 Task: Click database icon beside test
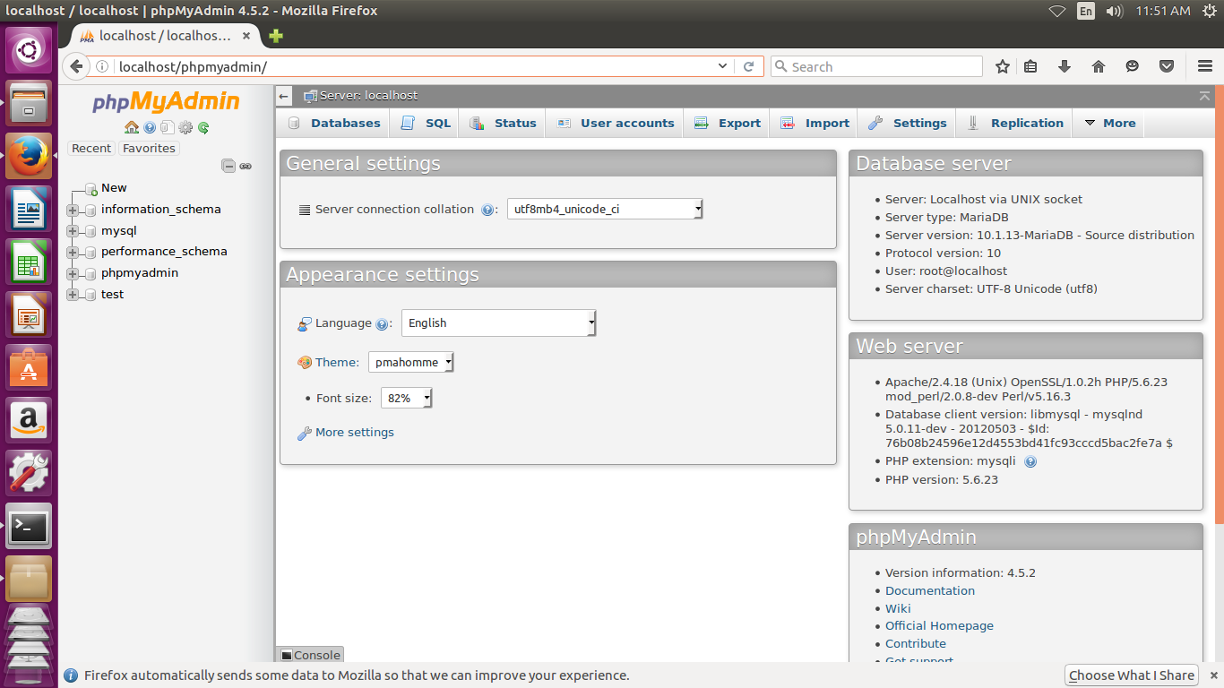[90, 295]
